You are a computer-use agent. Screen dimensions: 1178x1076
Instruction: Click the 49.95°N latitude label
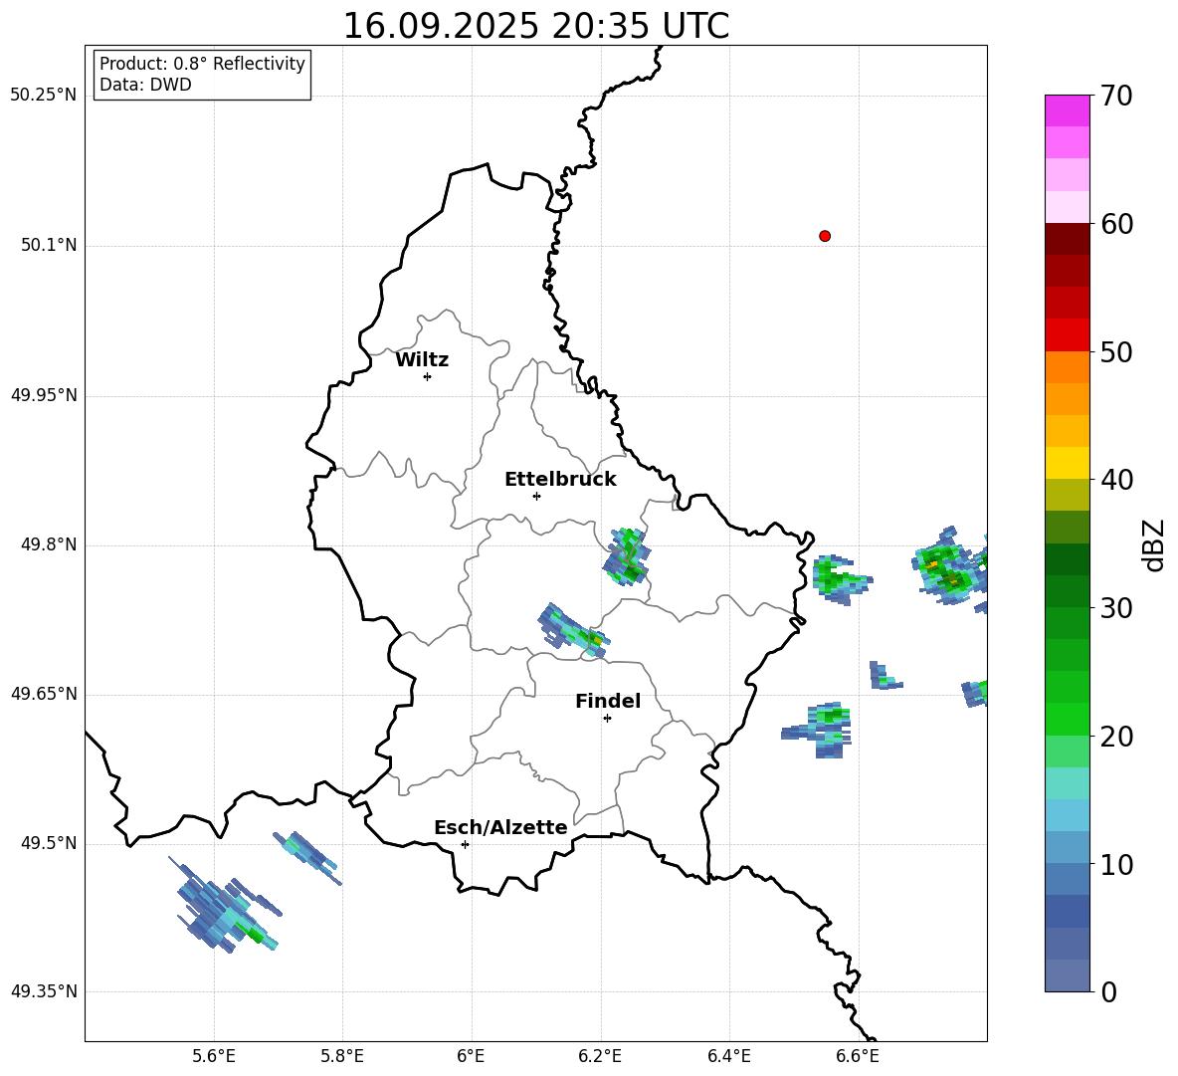click(44, 395)
